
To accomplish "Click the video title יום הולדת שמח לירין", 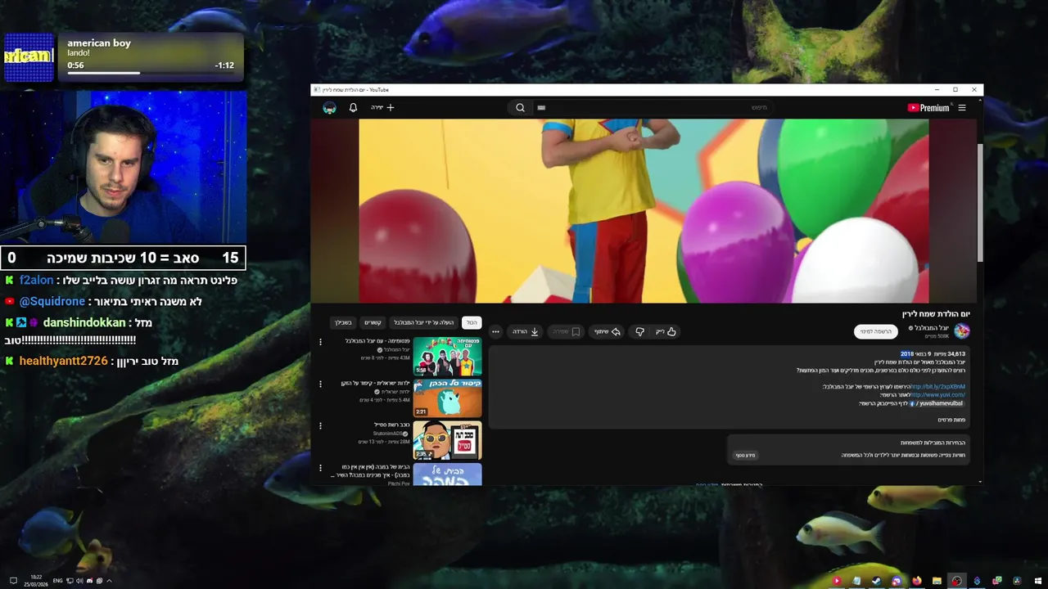I will click(x=936, y=314).
